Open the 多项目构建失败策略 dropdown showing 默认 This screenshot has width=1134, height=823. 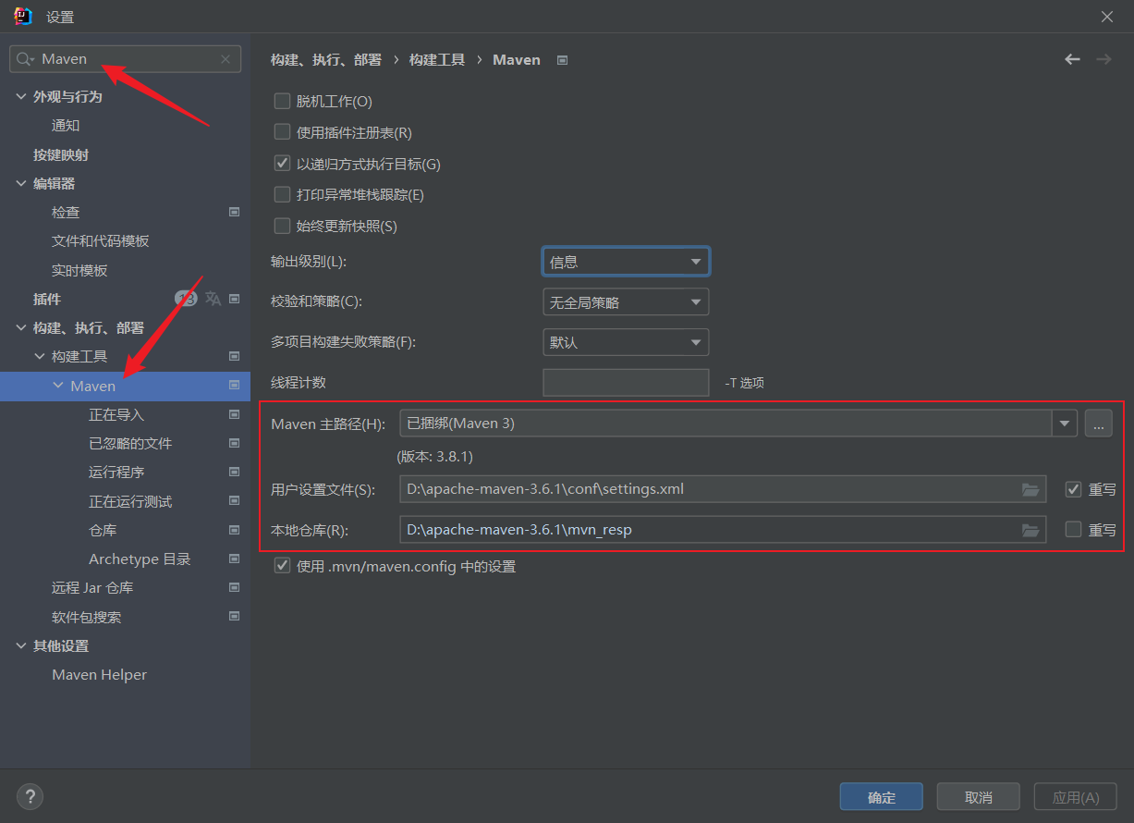[x=626, y=342]
